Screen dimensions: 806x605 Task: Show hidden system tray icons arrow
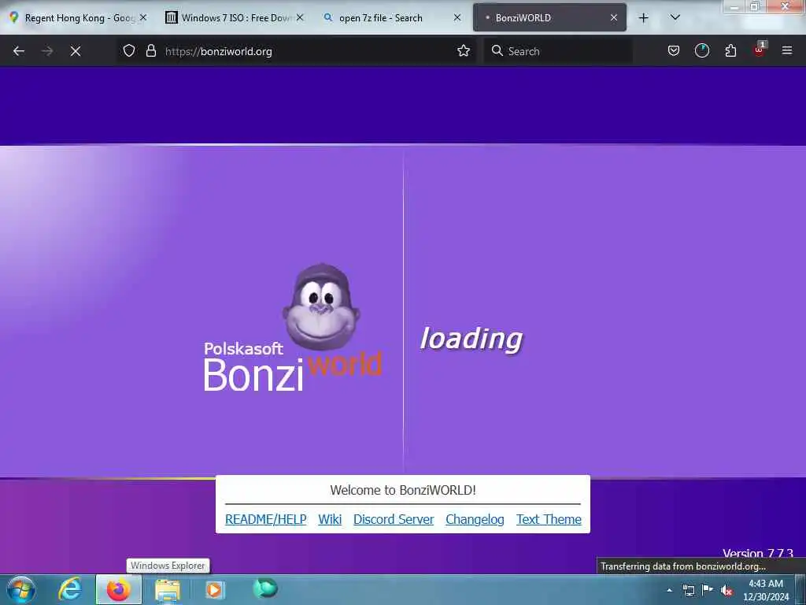coord(669,590)
